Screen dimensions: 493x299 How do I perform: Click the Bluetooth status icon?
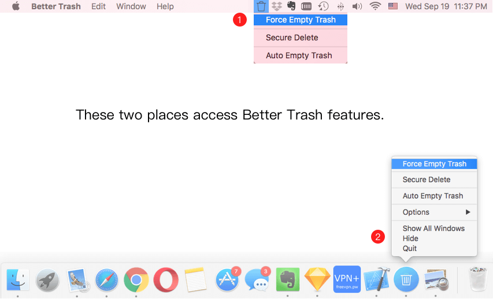click(x=340, y=6)
